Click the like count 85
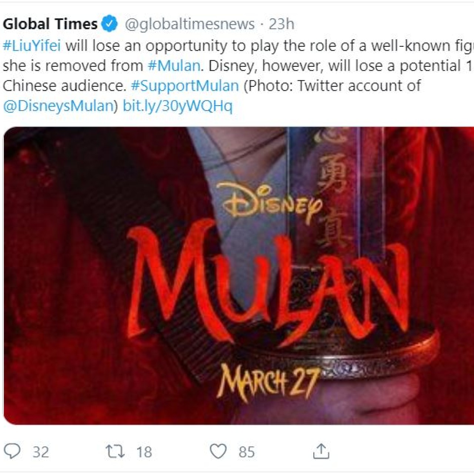 (247, 452)
